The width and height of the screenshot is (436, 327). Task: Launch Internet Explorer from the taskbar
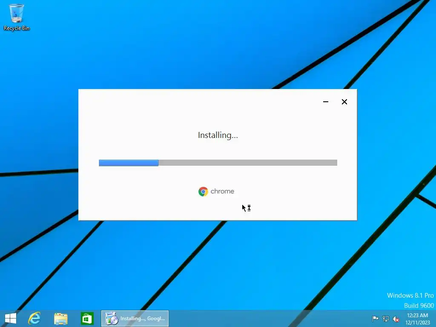(x=34, y=318)
